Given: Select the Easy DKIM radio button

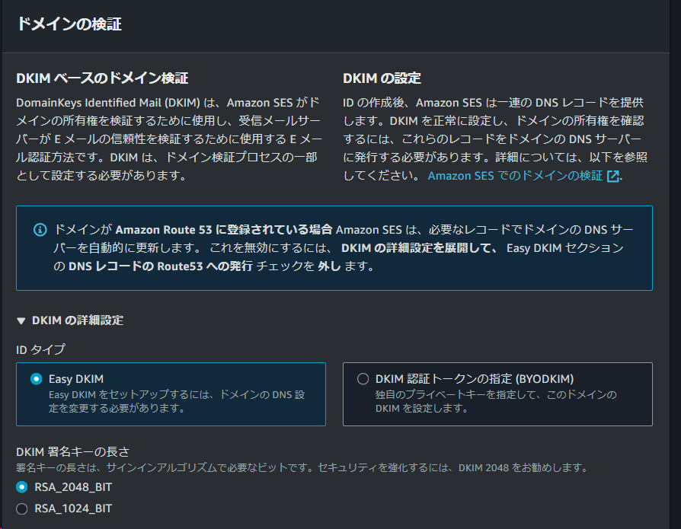Looking at the screenshot, I should tap(37, 379).
